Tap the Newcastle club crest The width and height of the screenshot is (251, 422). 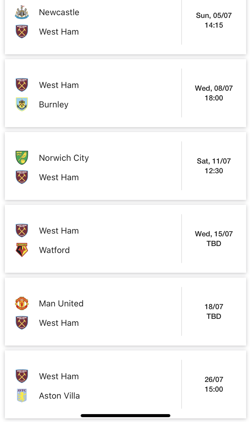pos(22,12)
